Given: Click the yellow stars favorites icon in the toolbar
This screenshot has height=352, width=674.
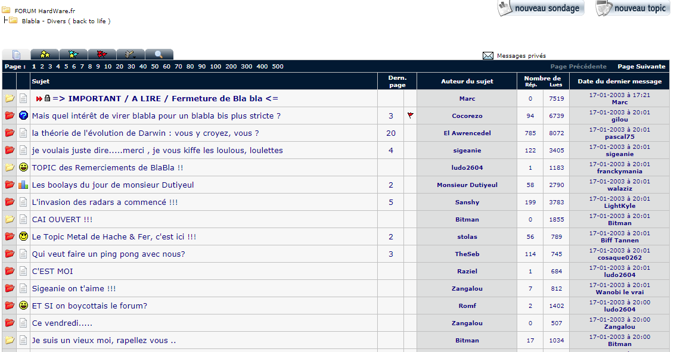Looking at the screenshot, I should tap(45, 54).
